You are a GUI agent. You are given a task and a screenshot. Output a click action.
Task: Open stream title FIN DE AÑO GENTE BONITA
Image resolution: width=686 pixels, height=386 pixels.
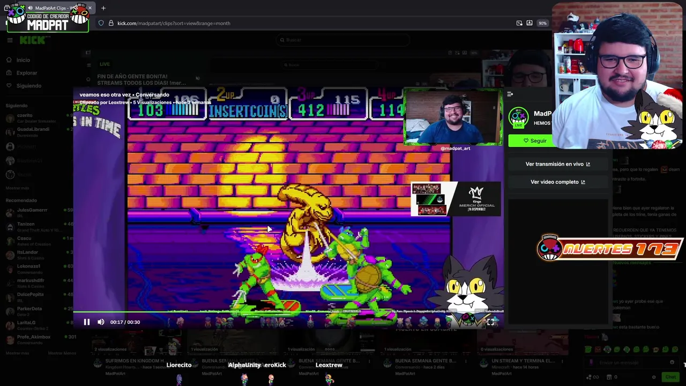pyautogui.click(x=141, y=80)
